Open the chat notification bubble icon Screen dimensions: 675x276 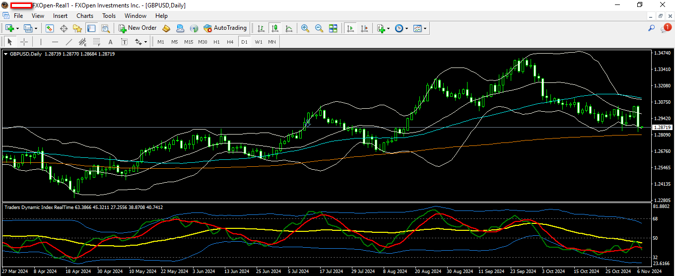point(666,28)
